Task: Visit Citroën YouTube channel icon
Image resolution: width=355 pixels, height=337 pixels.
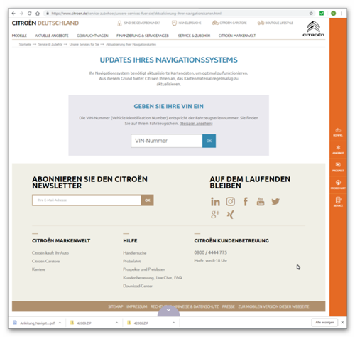Action: point(261,201)
